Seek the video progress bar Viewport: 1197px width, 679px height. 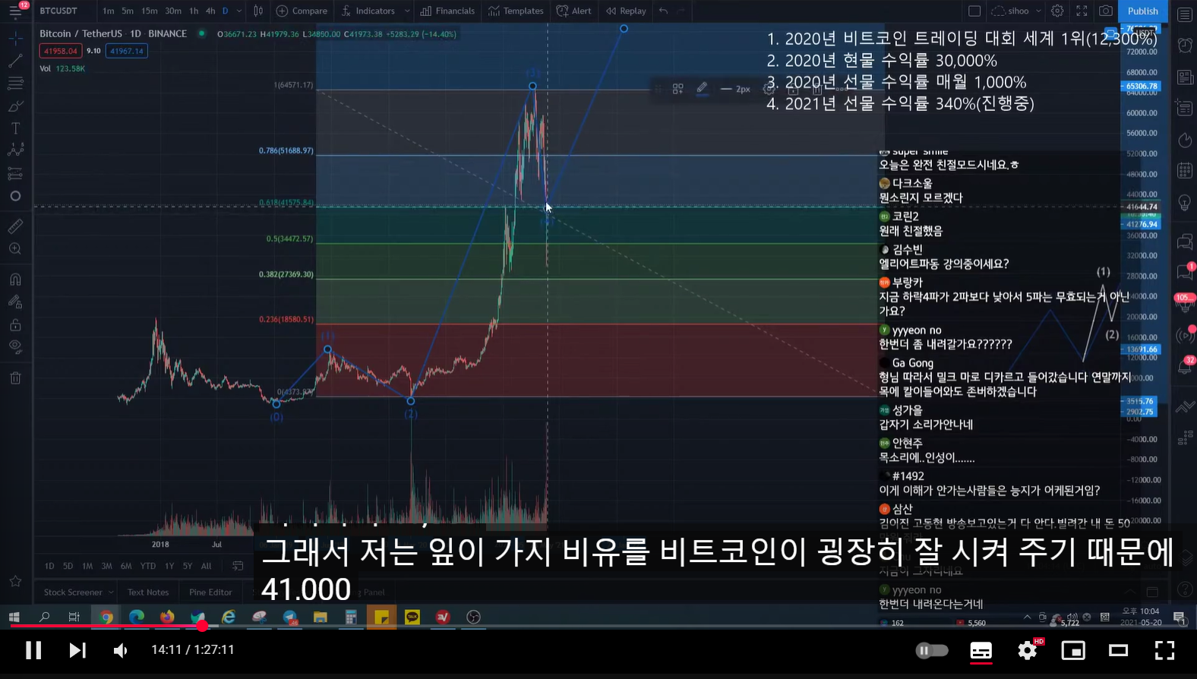coord(598,626)
